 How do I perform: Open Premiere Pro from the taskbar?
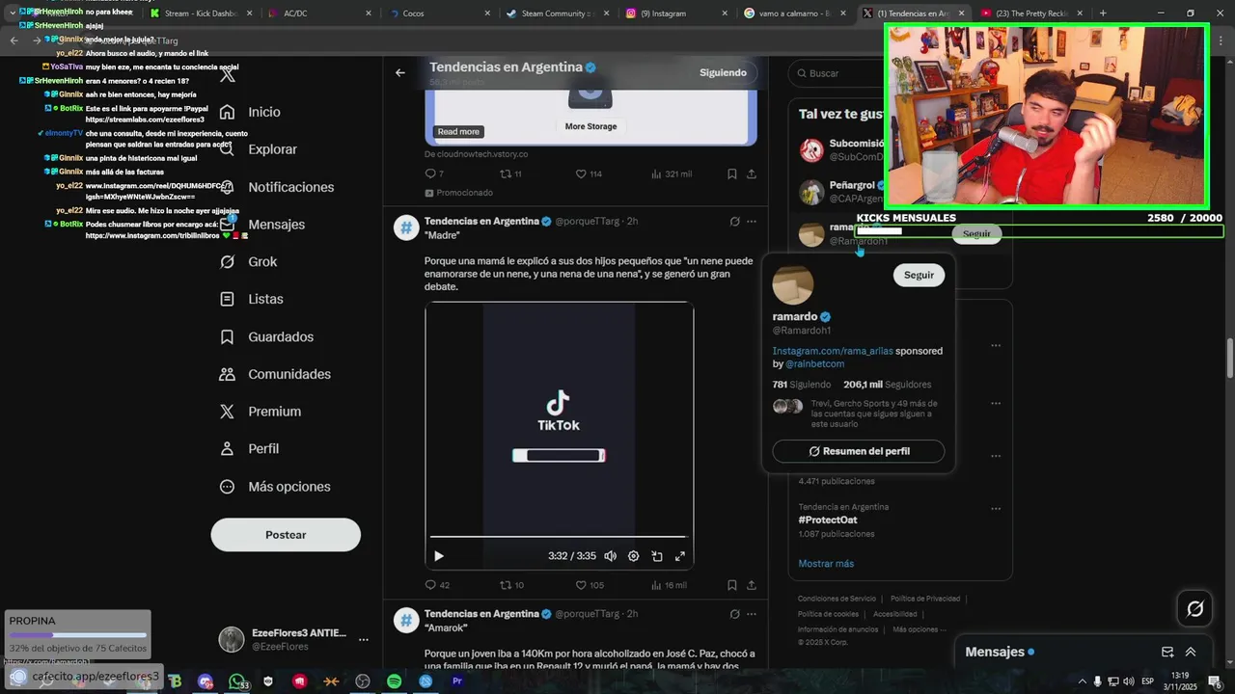pos(457,681)
